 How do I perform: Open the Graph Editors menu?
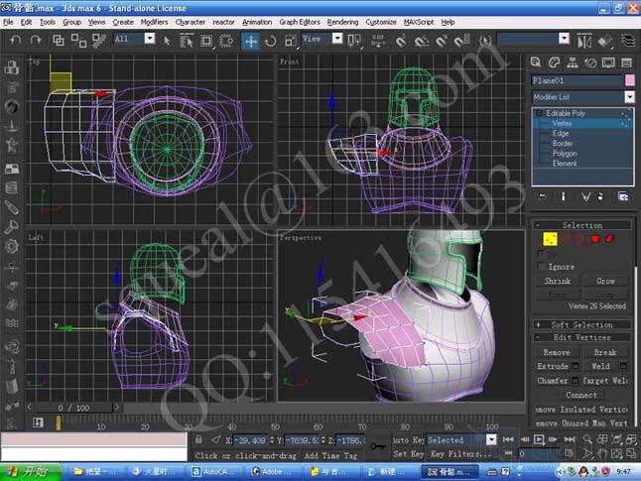(x=300, y=22)
